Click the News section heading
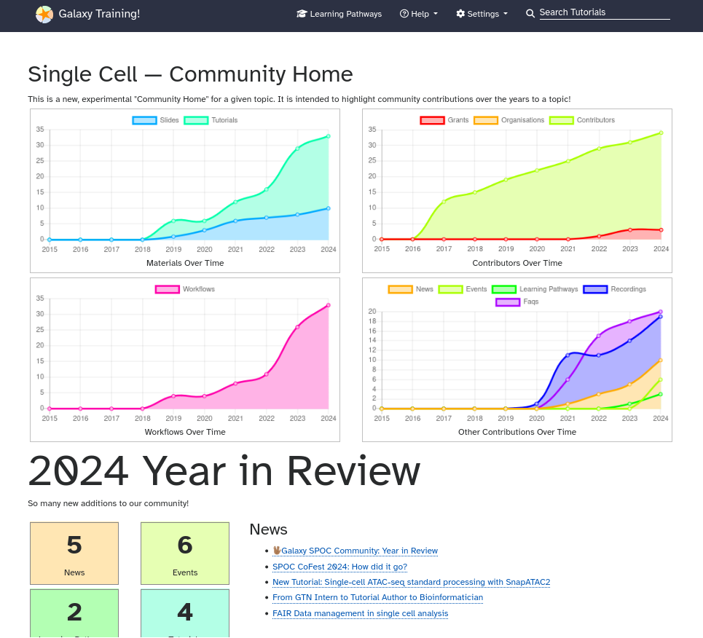 click(268, 529)
